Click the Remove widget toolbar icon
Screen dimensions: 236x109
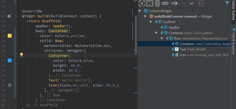click(x=201, y=3)
